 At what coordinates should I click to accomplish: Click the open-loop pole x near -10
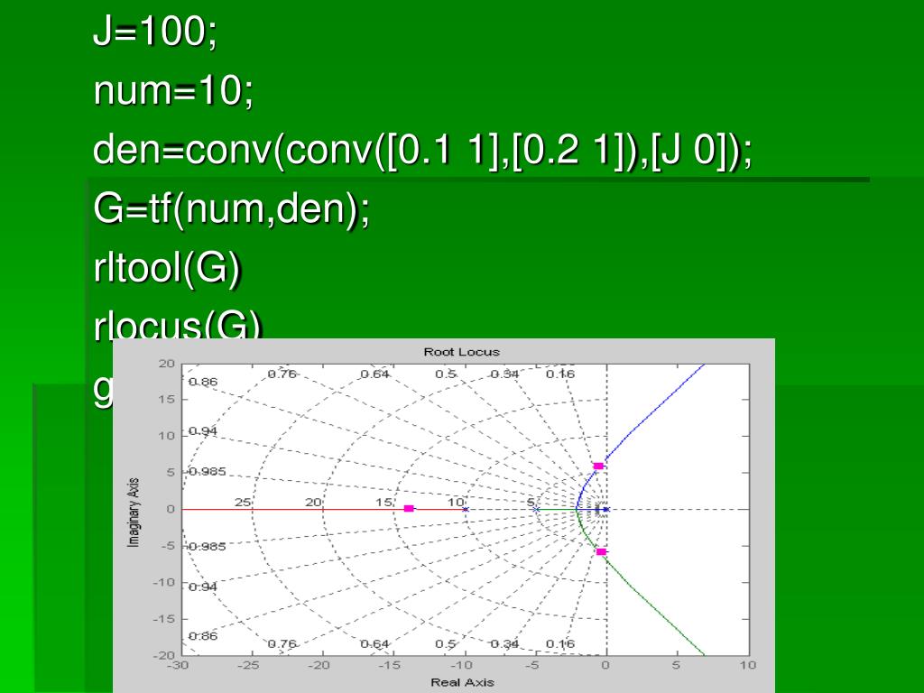click(465, 509)
